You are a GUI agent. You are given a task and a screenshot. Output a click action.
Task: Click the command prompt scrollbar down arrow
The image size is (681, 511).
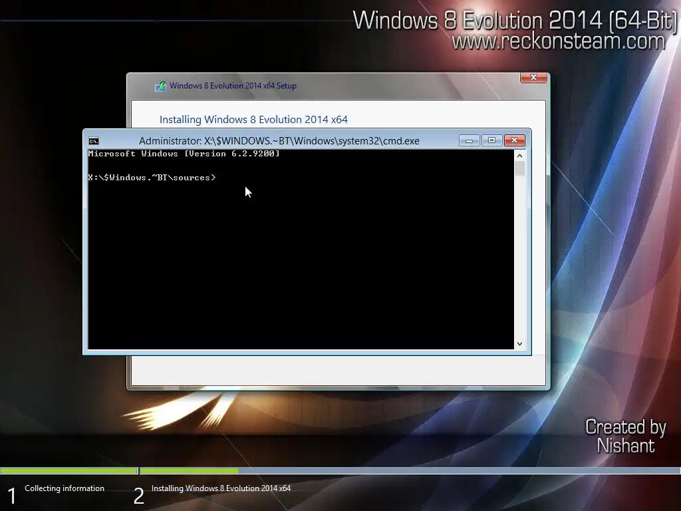pos(519,344)
